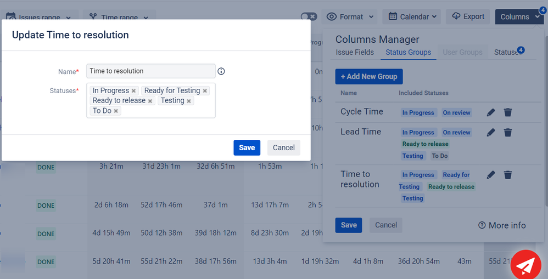
Task: Open Format dropdown menu
Action: point(350,17)
